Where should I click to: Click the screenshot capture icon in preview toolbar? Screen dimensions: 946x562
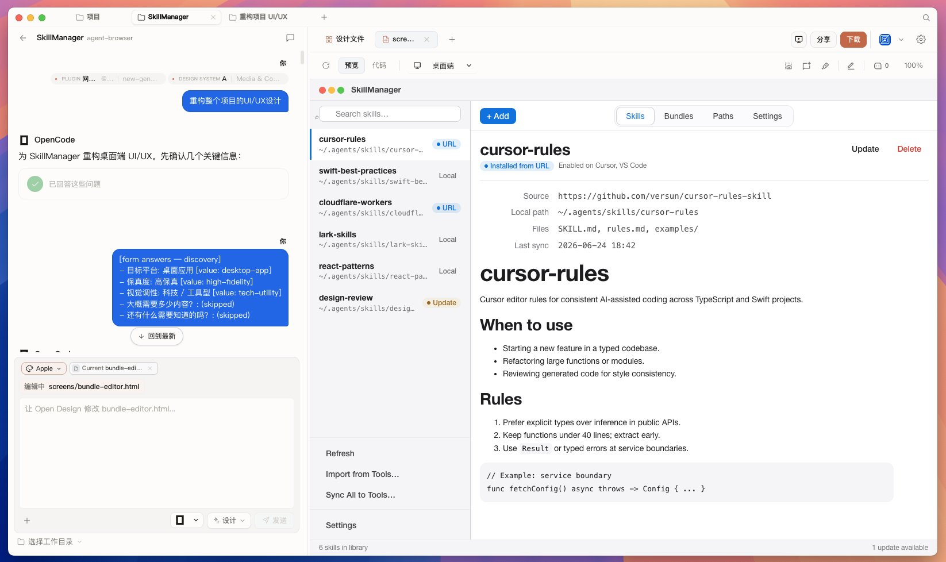(x=789, y=66)
